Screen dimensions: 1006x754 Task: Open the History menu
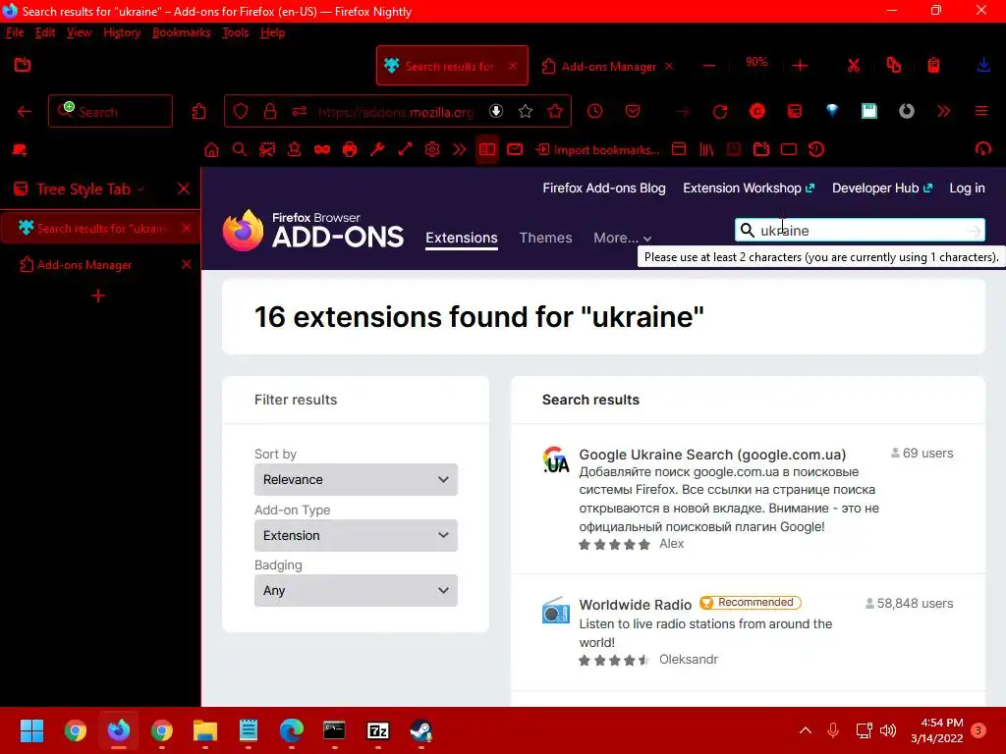pos(122,32)
